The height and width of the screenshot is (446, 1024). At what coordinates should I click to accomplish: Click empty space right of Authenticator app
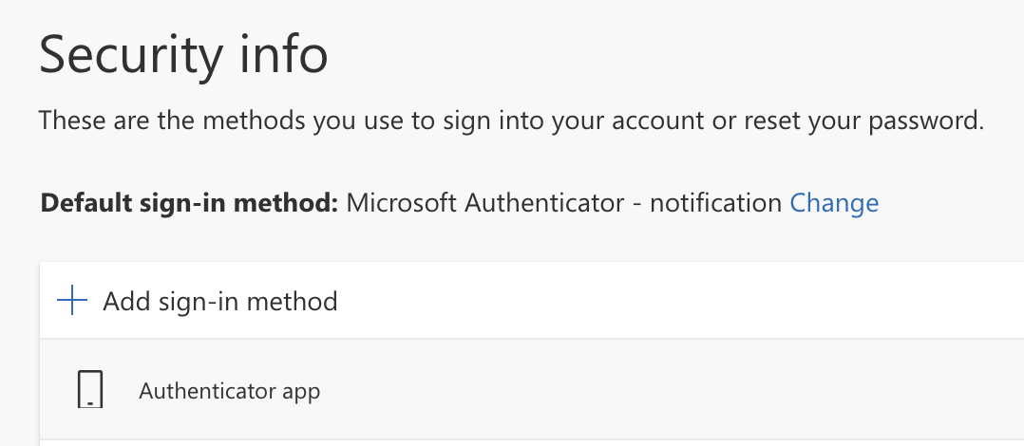(x=665, y=390)
